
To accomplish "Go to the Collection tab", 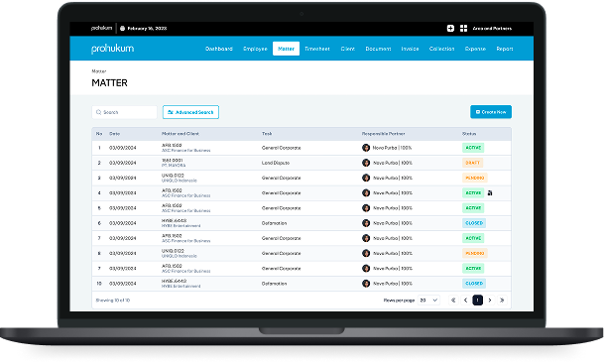I will [x=441, y=49].
